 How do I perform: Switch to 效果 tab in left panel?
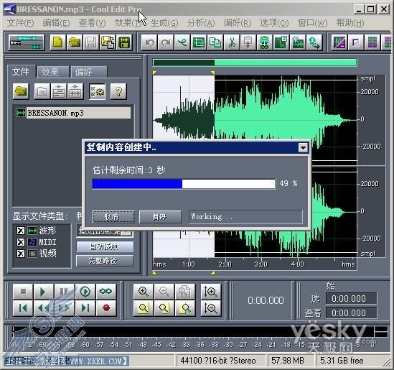coord(52,72)
